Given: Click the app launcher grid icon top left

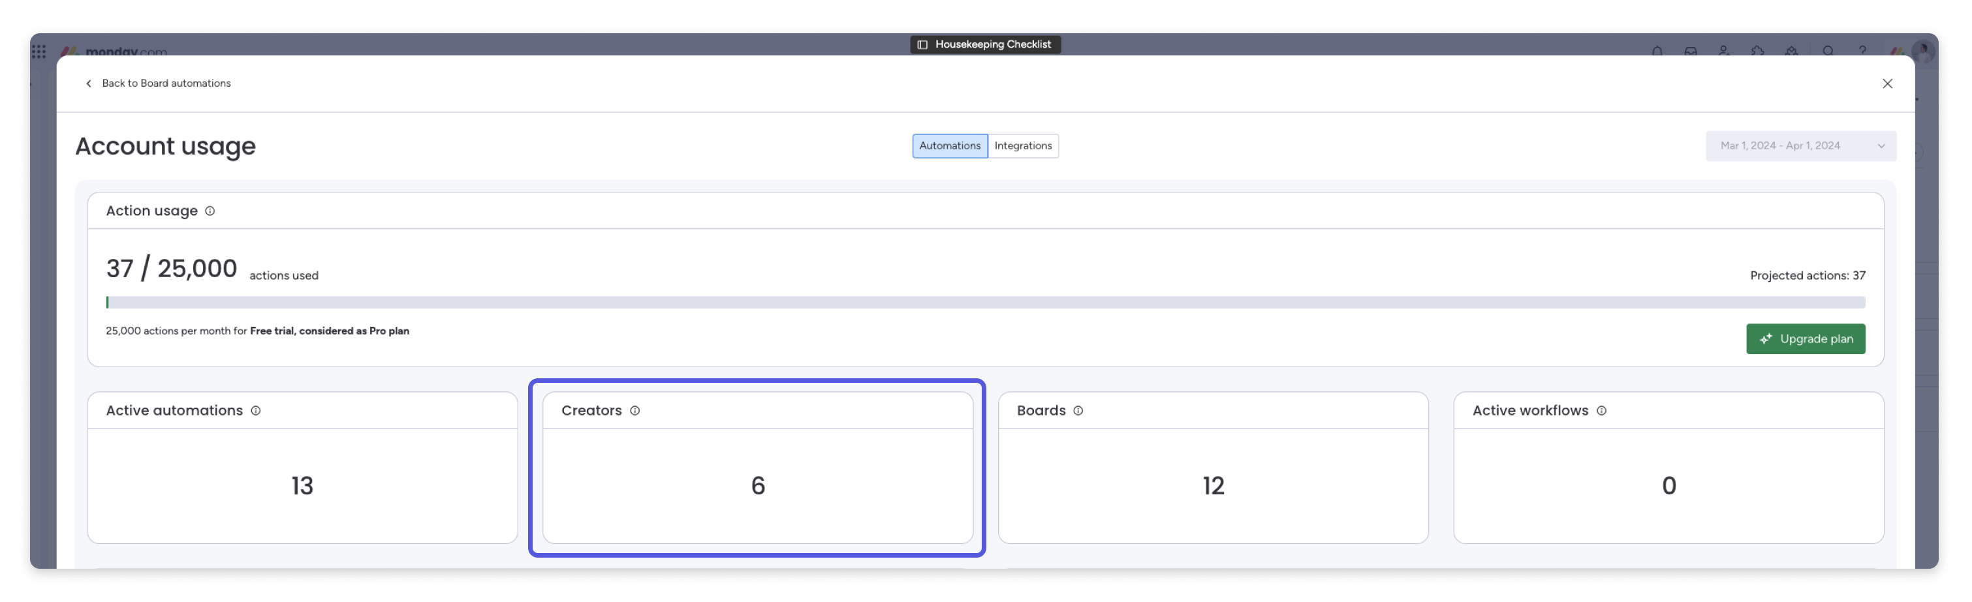Looking at the screenshot, I should tap(39, 52).
